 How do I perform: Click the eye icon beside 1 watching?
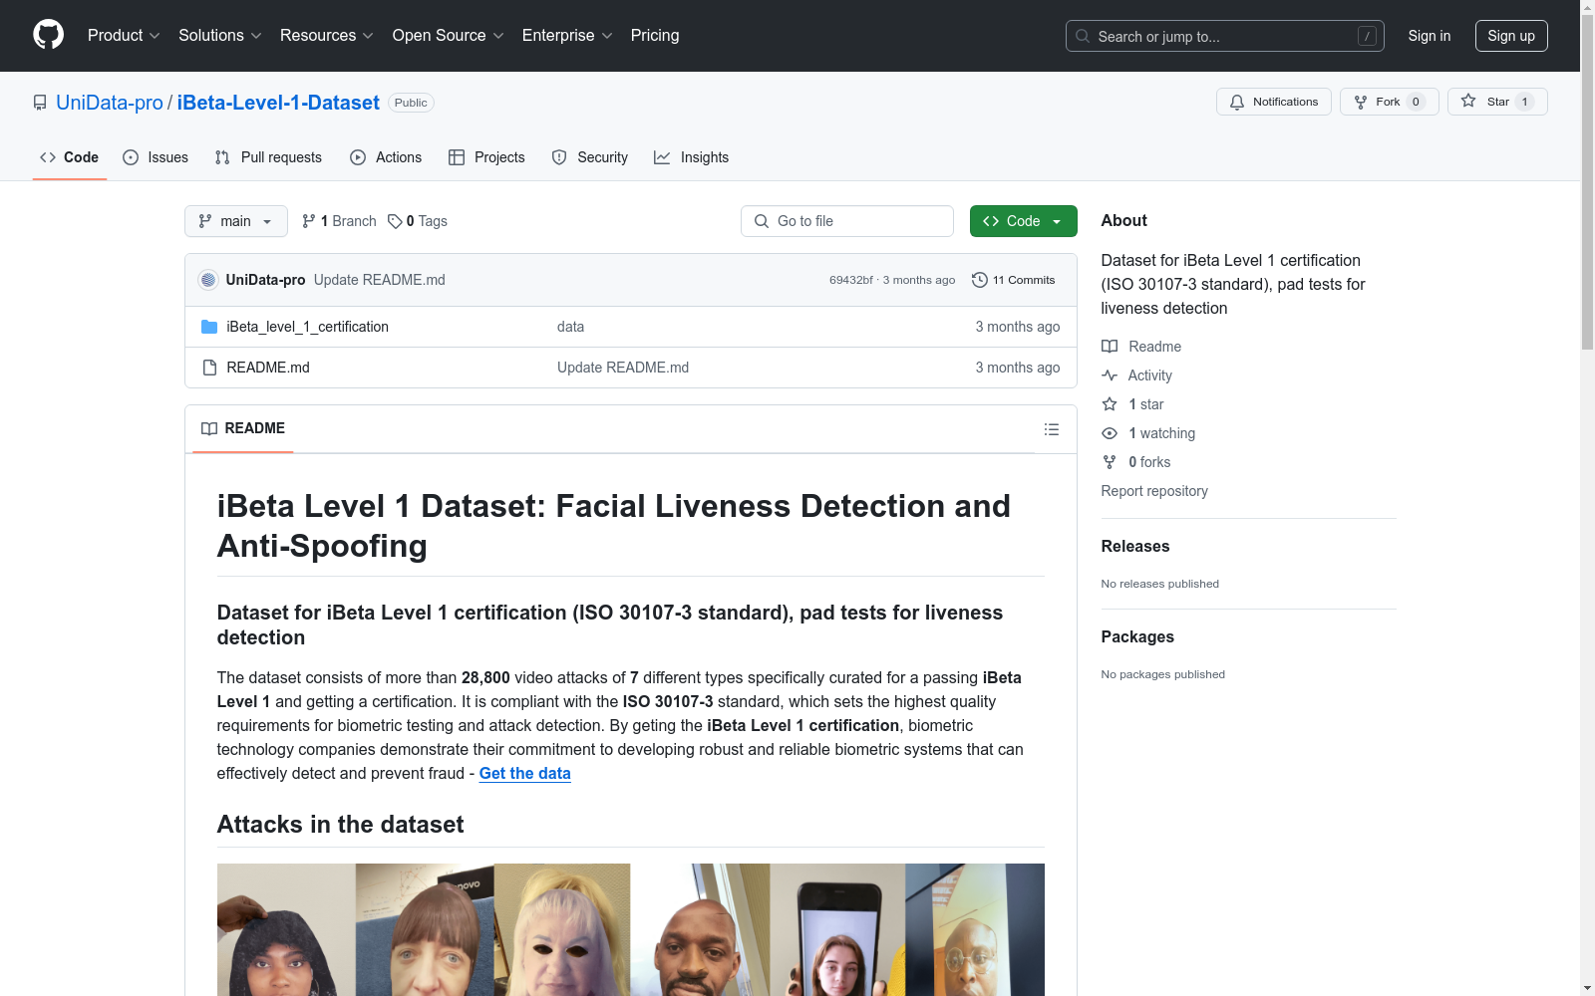(1110, 433)
